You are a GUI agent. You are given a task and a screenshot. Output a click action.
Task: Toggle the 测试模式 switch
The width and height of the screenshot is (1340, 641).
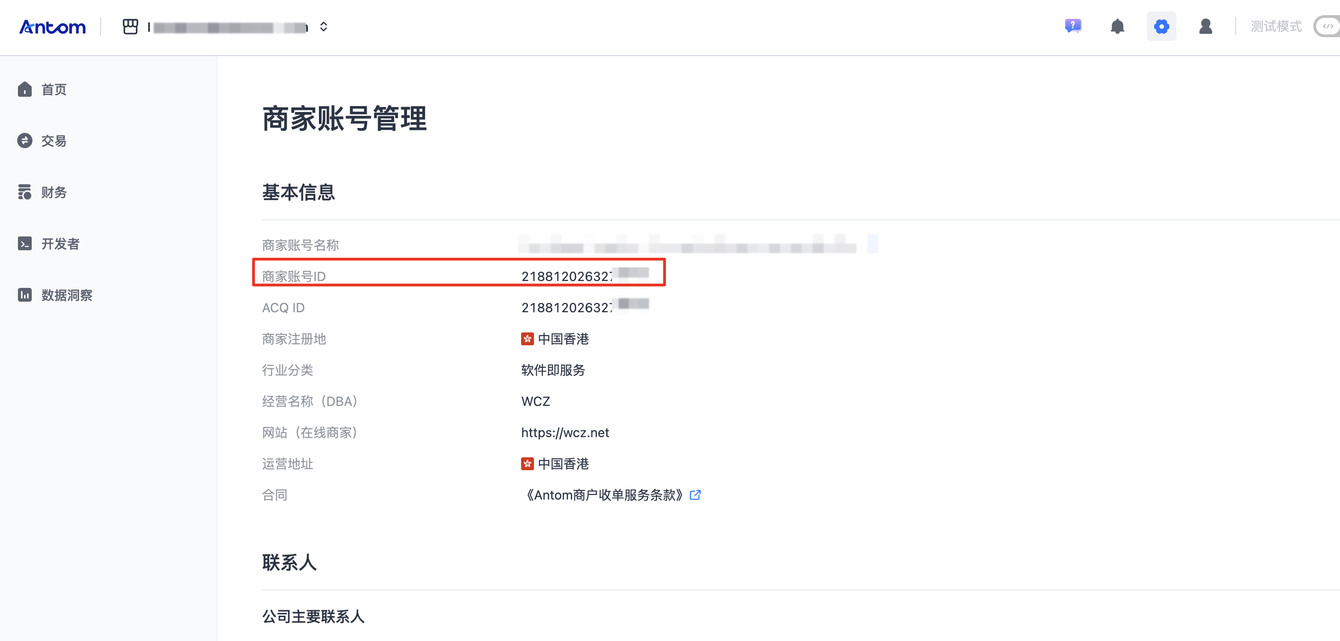[x=1327, y=26]
